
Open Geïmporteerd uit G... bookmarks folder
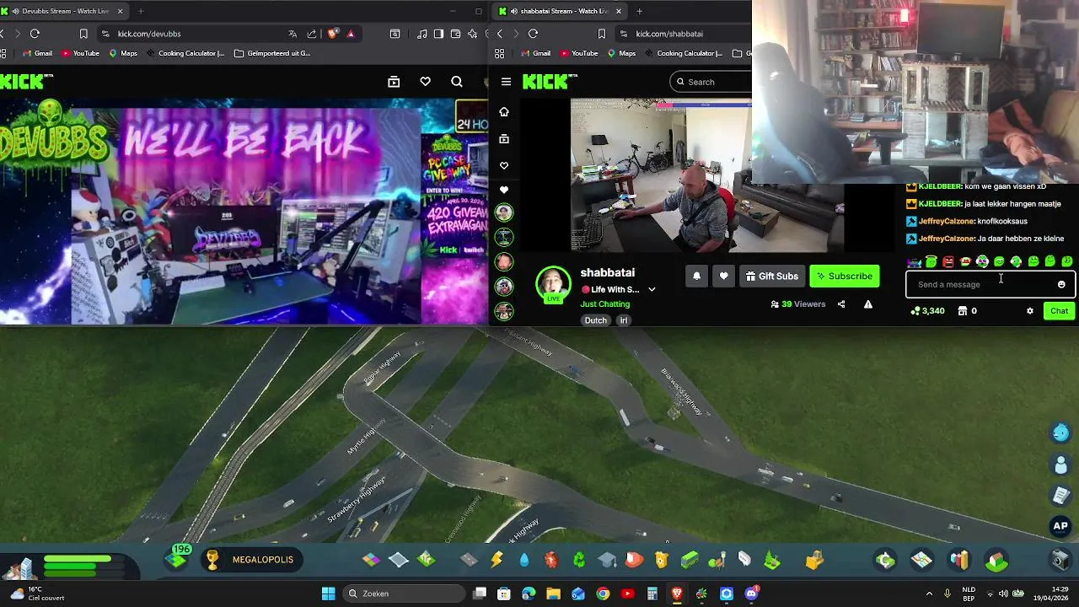272,53
